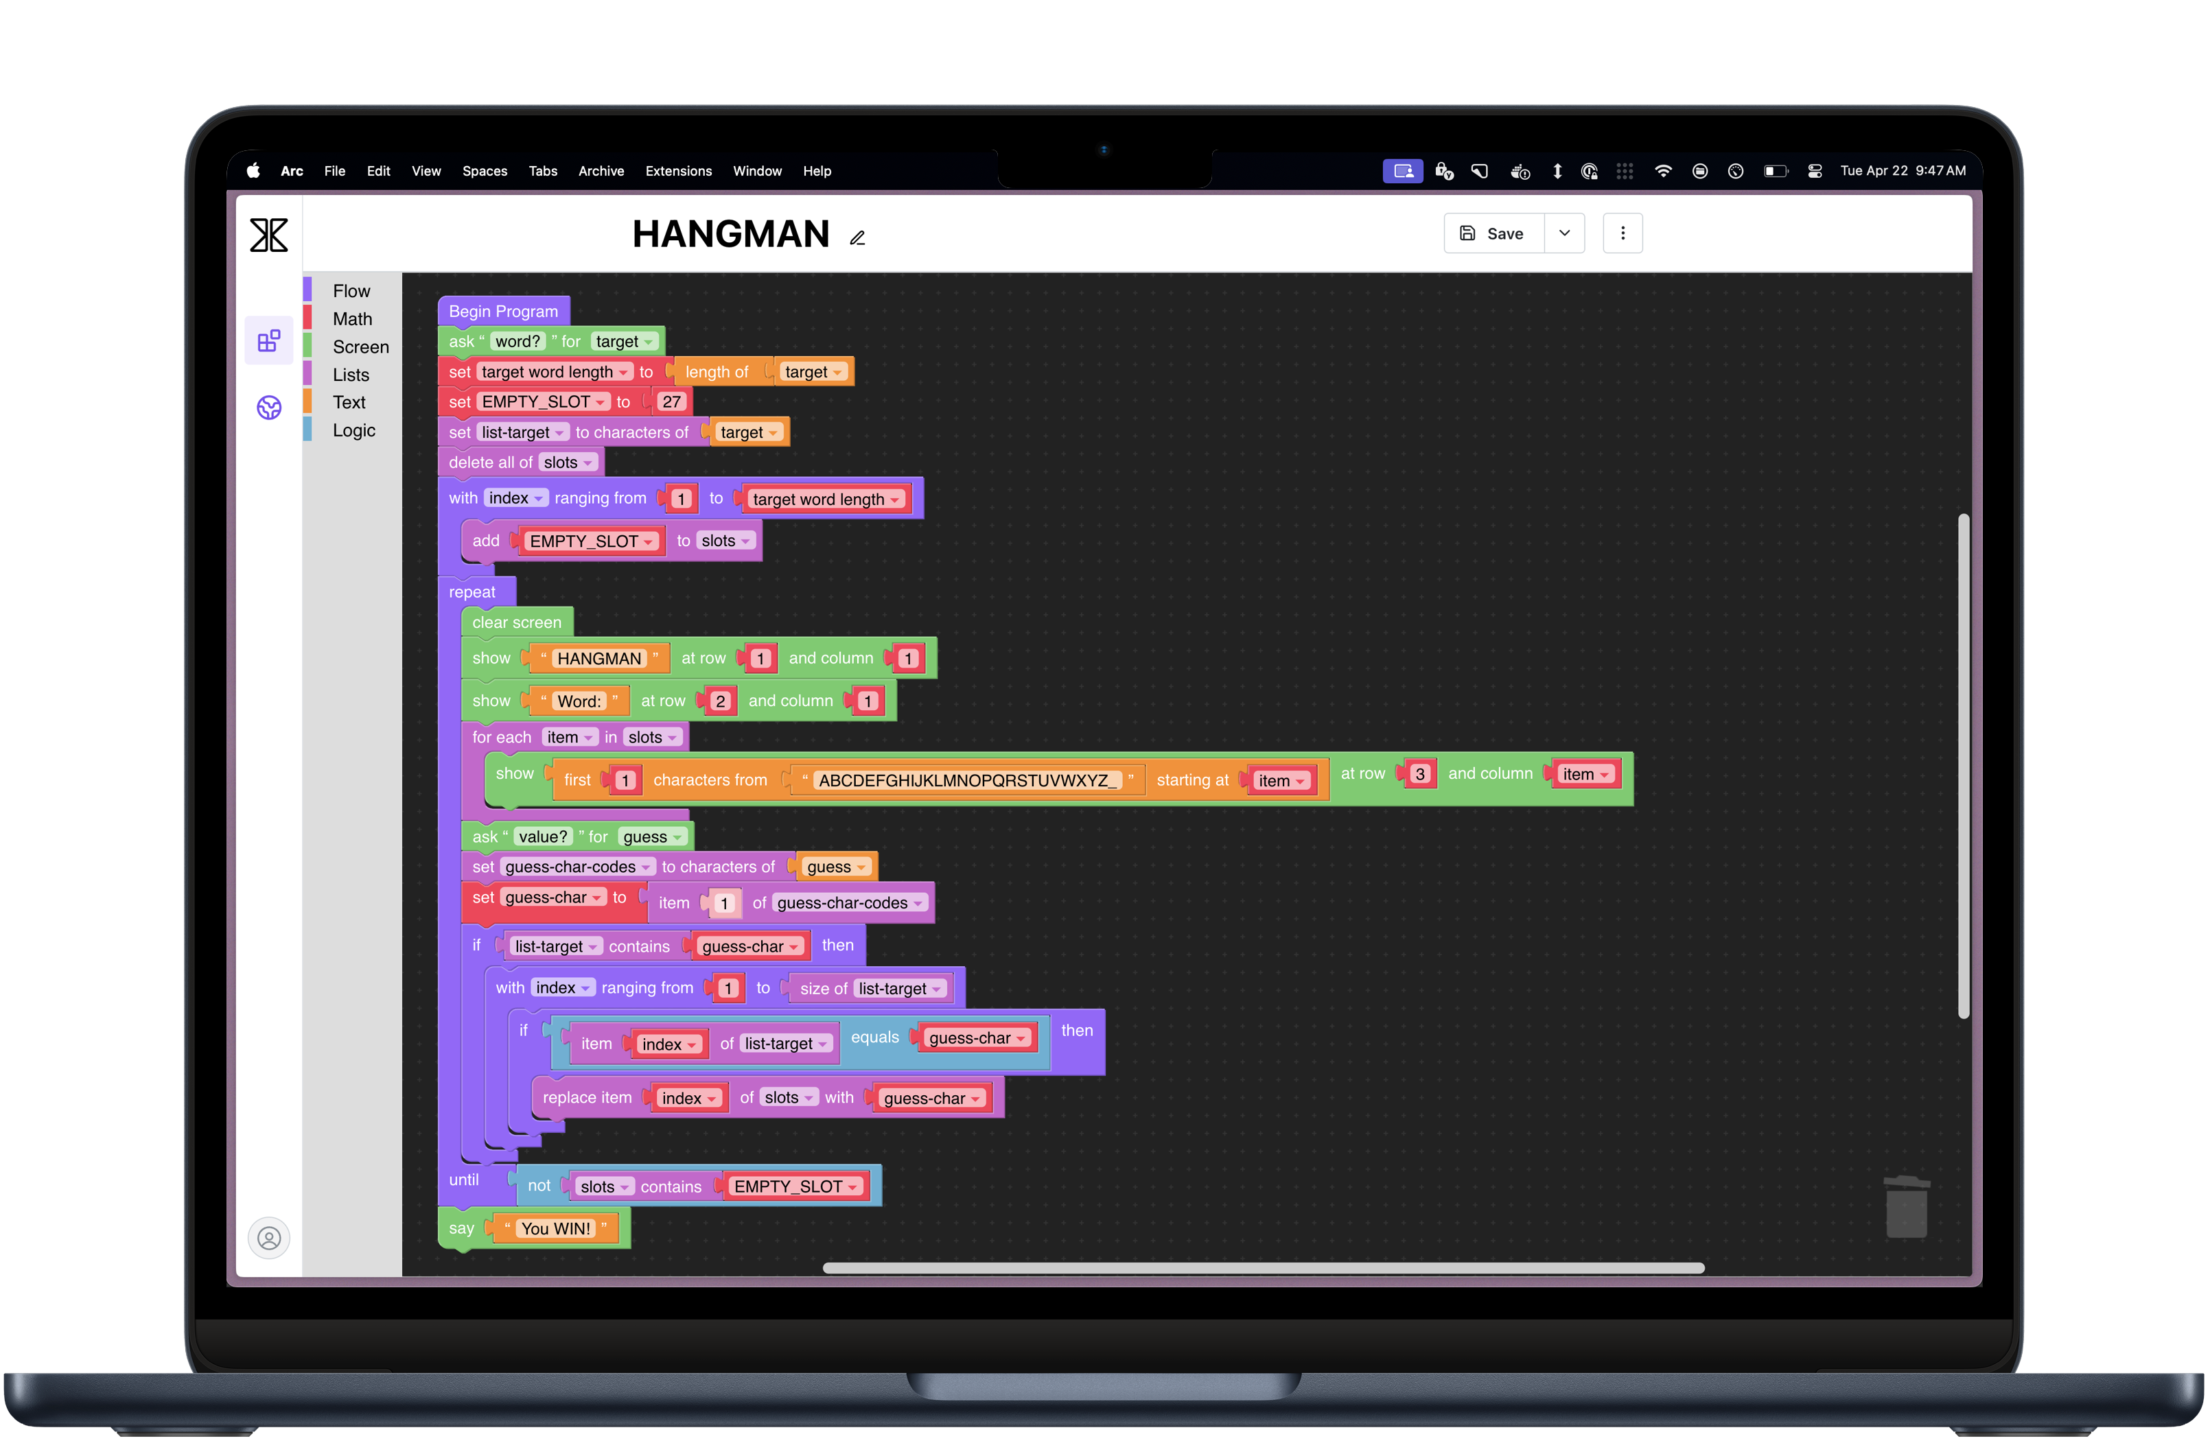Open the Wi-Fi status menu bar icon
The height and width of the screenshot is (1441, 2210).
(x=1663, y=171)
